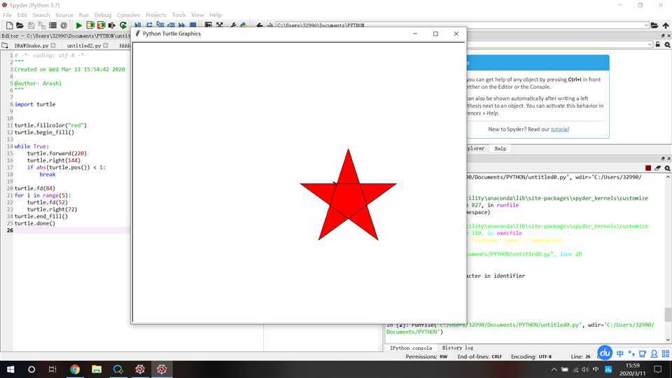Open the Consoles menu
The image size is (672, 378).
(128, 15)
